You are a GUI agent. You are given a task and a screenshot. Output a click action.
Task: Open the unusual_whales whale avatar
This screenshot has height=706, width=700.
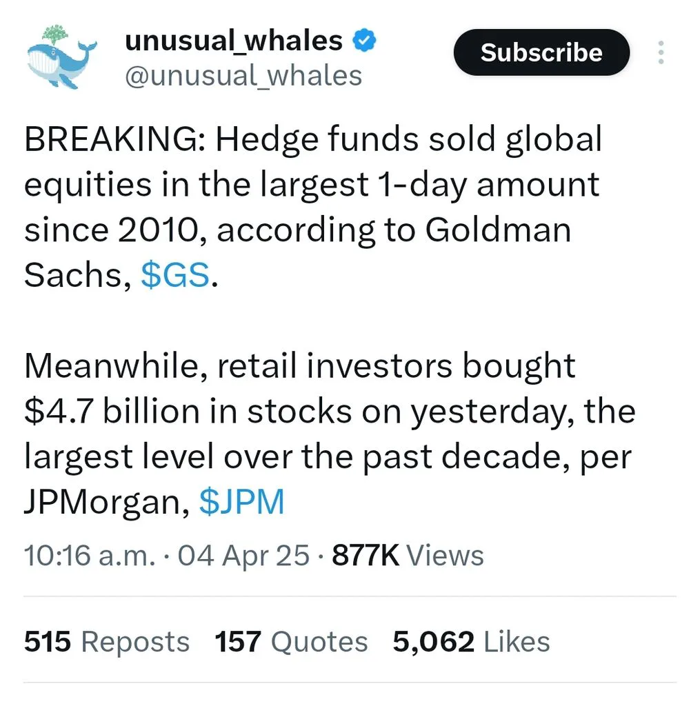[61, 57]
